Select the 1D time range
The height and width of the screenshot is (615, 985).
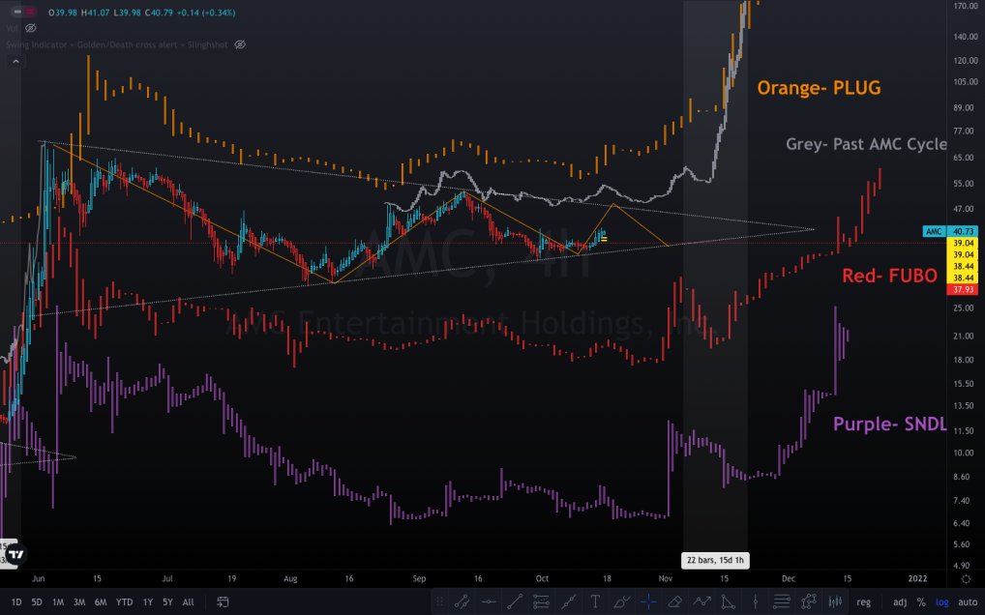coord(16,601)
